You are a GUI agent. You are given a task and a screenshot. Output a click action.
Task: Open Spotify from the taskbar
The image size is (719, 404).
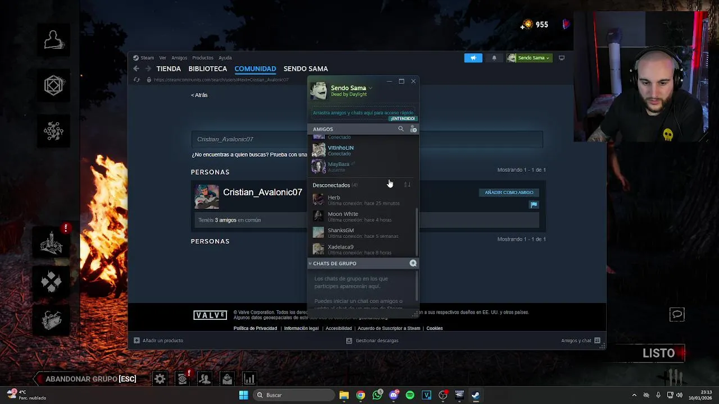(410, 395)
